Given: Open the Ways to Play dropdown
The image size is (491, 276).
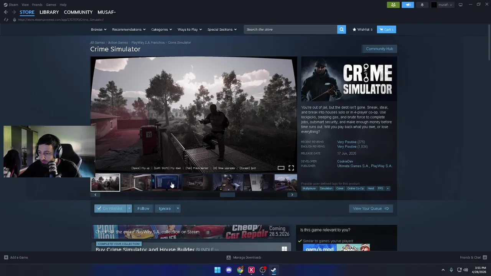Looking at the screenshot, I should pyautogui.click(x=190, y=30).
